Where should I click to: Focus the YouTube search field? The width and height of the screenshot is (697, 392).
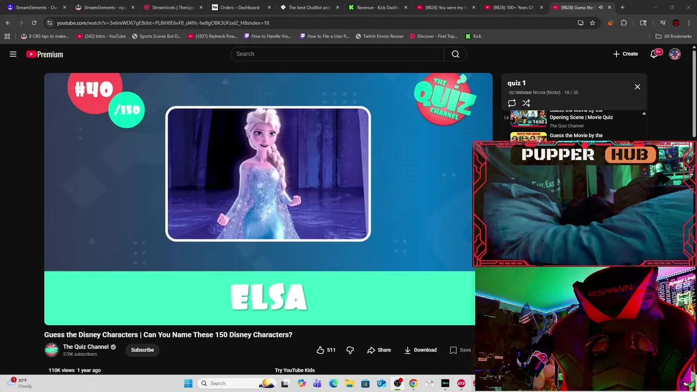point(338,54)
